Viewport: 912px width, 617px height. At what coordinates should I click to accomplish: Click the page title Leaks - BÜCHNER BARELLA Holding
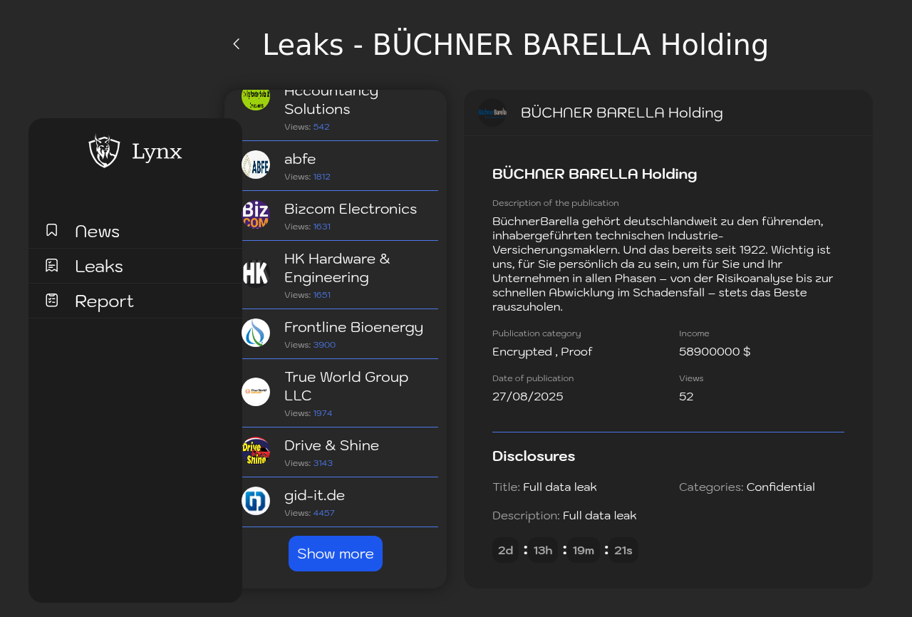(x=516, y=45)
